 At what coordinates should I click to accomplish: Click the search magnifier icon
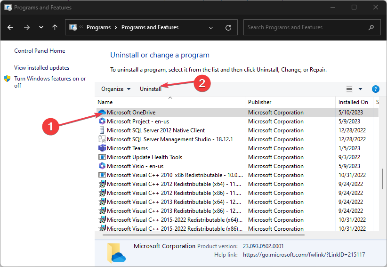click(x=371, y=27)
